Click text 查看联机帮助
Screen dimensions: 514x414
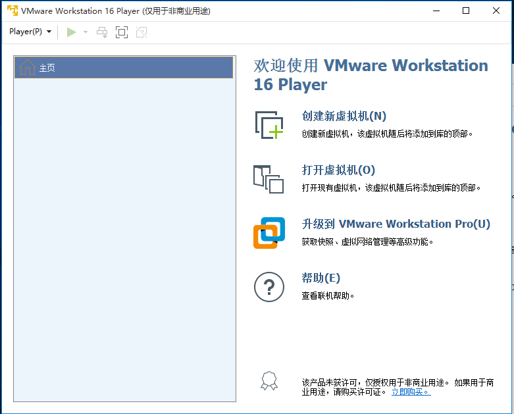[x=328, y=296]
